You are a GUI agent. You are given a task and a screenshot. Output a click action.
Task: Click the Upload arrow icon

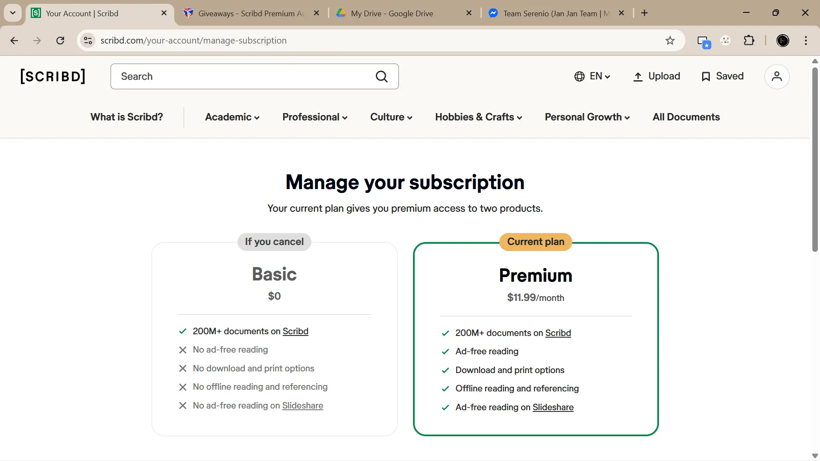pyautogui.click(x=638, y=76)
